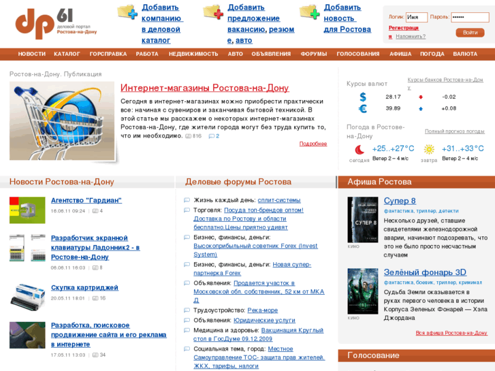Open the Регистрация link
Image resolution: width=495 pixels, height=371 pixels.
[403, 28]
